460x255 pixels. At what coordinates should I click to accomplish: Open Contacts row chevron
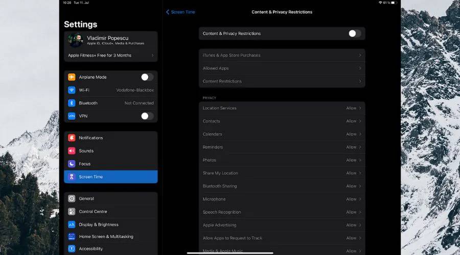(x=360, y=121)
